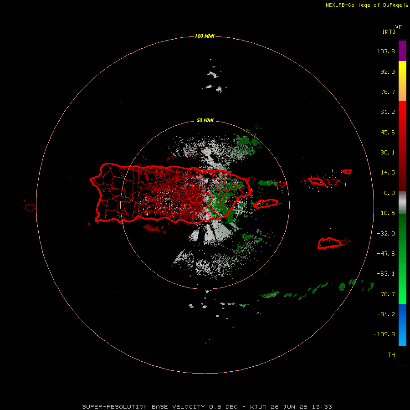Select the 30.1 velocity label
This screenshot has width=410, height=410.
point(388,153)
